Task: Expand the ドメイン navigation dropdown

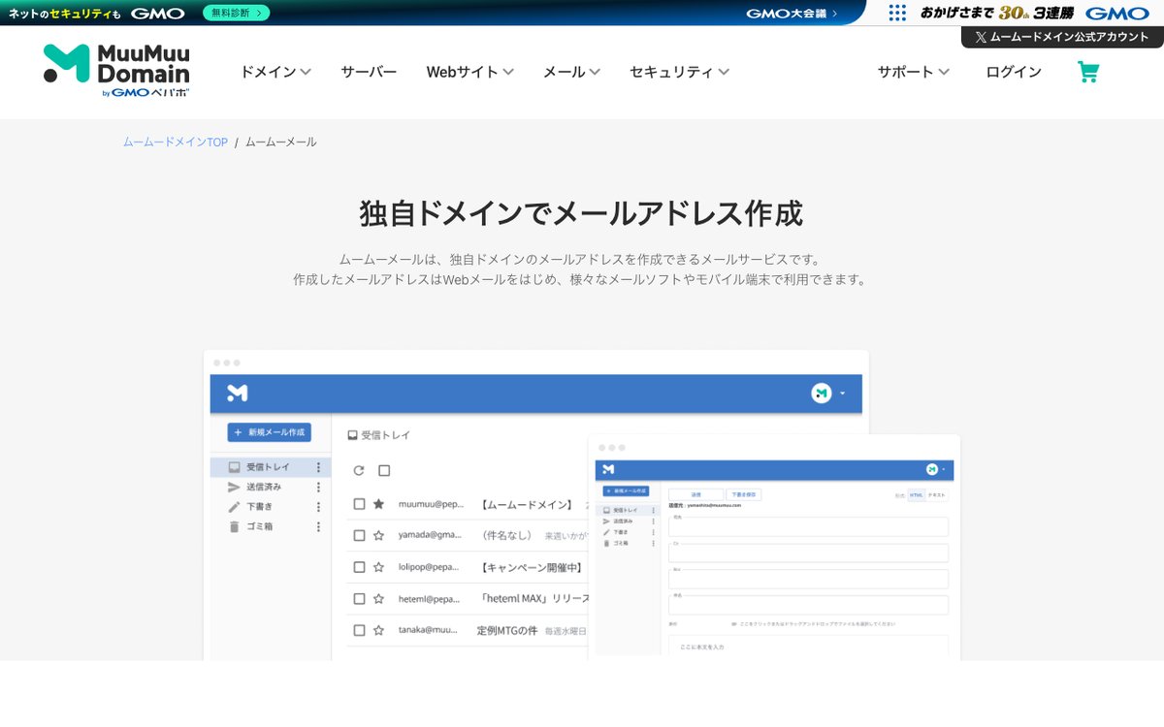Action: [275, 72]
